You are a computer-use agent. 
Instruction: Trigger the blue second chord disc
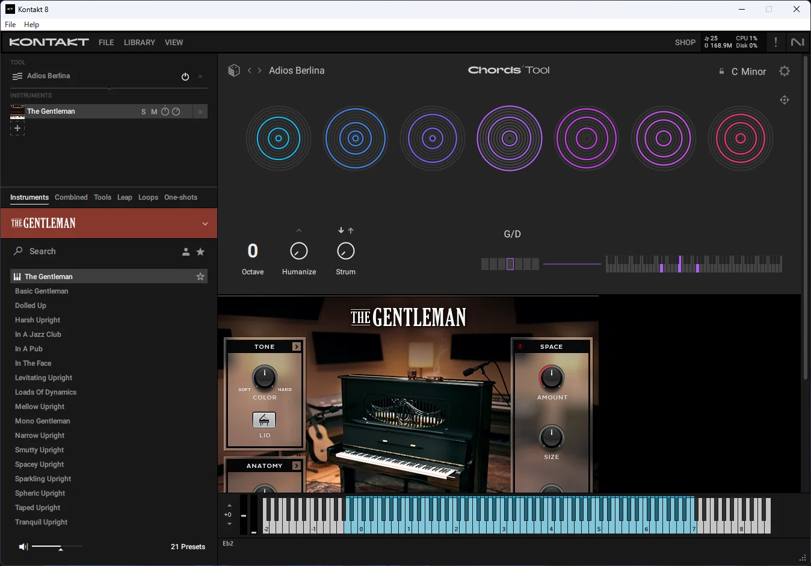pyautogui.click(x=356, y=138)
